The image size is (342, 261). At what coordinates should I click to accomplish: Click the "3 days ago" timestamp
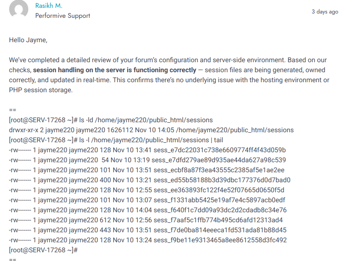point(325,12)
